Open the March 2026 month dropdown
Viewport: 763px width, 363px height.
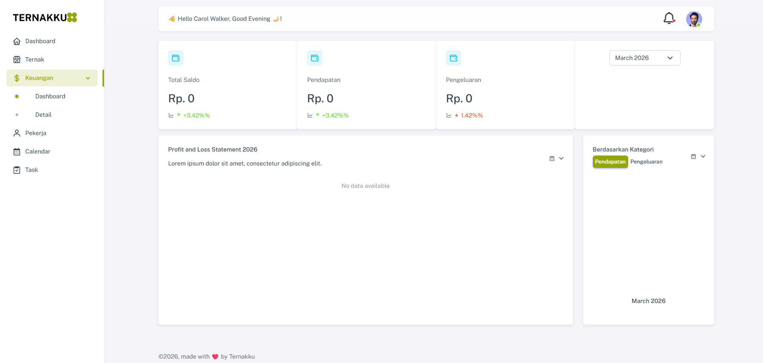[x=645, y=58]
